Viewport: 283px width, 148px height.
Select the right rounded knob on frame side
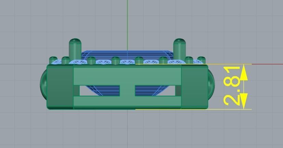211,84
